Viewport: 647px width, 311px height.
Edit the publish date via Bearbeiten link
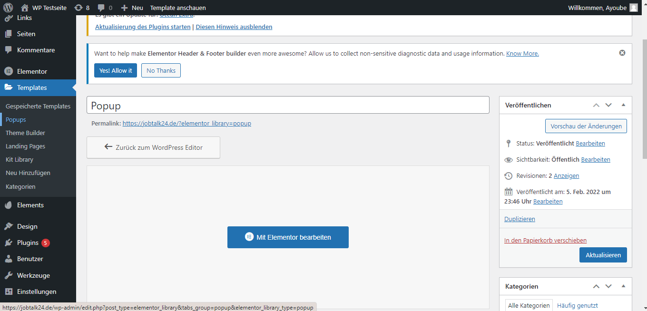(548, 201)
